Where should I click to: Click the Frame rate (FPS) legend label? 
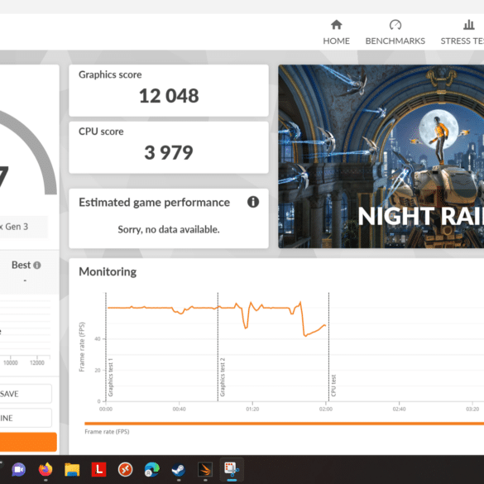coord(107,432)
